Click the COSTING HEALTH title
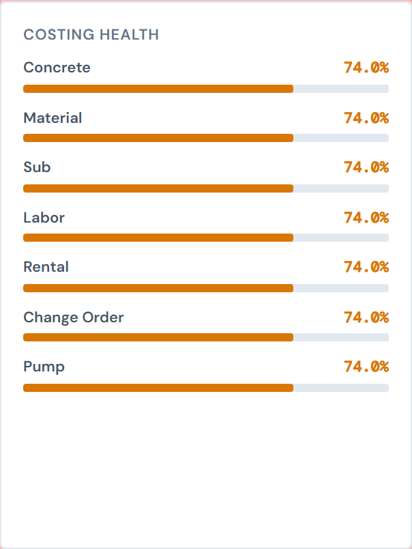The height and width of the screenshot is (549, 412). [x=91, y=35]
